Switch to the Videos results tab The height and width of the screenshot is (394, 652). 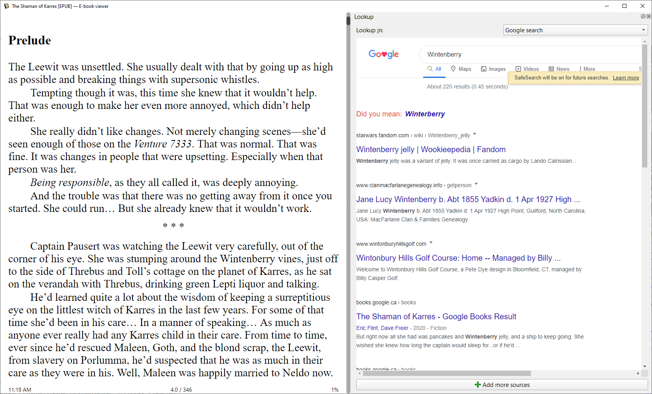(x=527, y=69)
